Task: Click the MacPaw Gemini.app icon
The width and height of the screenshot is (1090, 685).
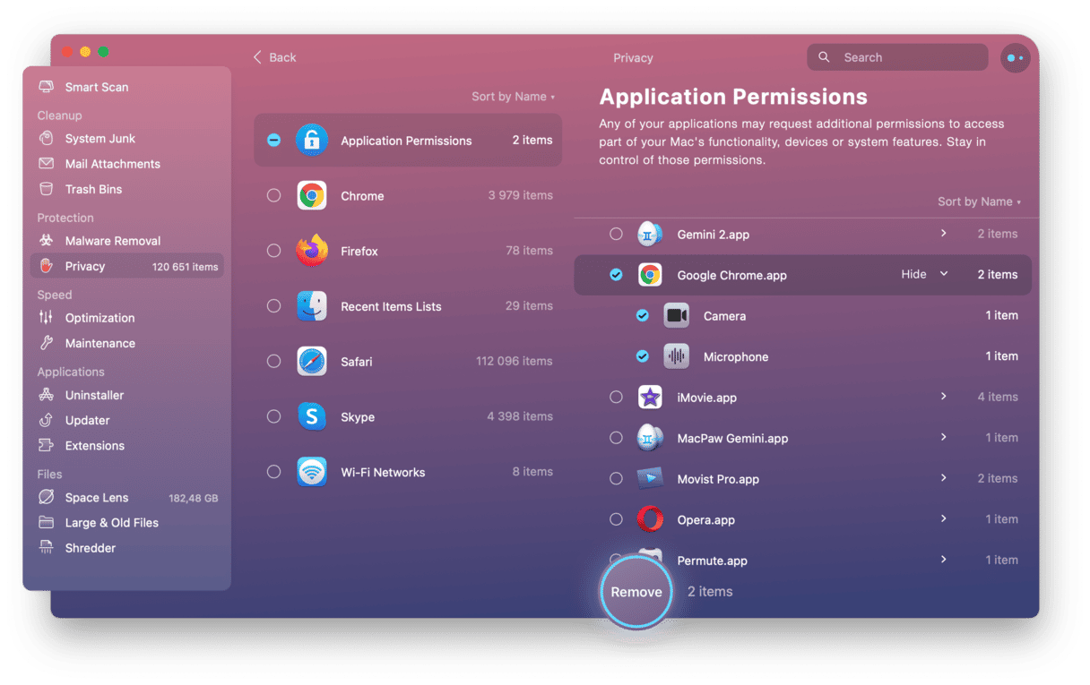Action: (650, 438)
